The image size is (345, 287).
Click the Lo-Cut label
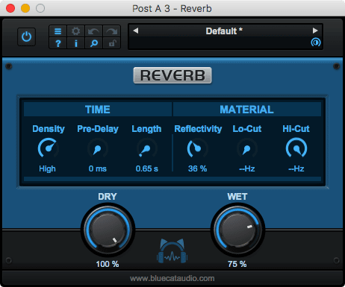(x=247, y=129)
